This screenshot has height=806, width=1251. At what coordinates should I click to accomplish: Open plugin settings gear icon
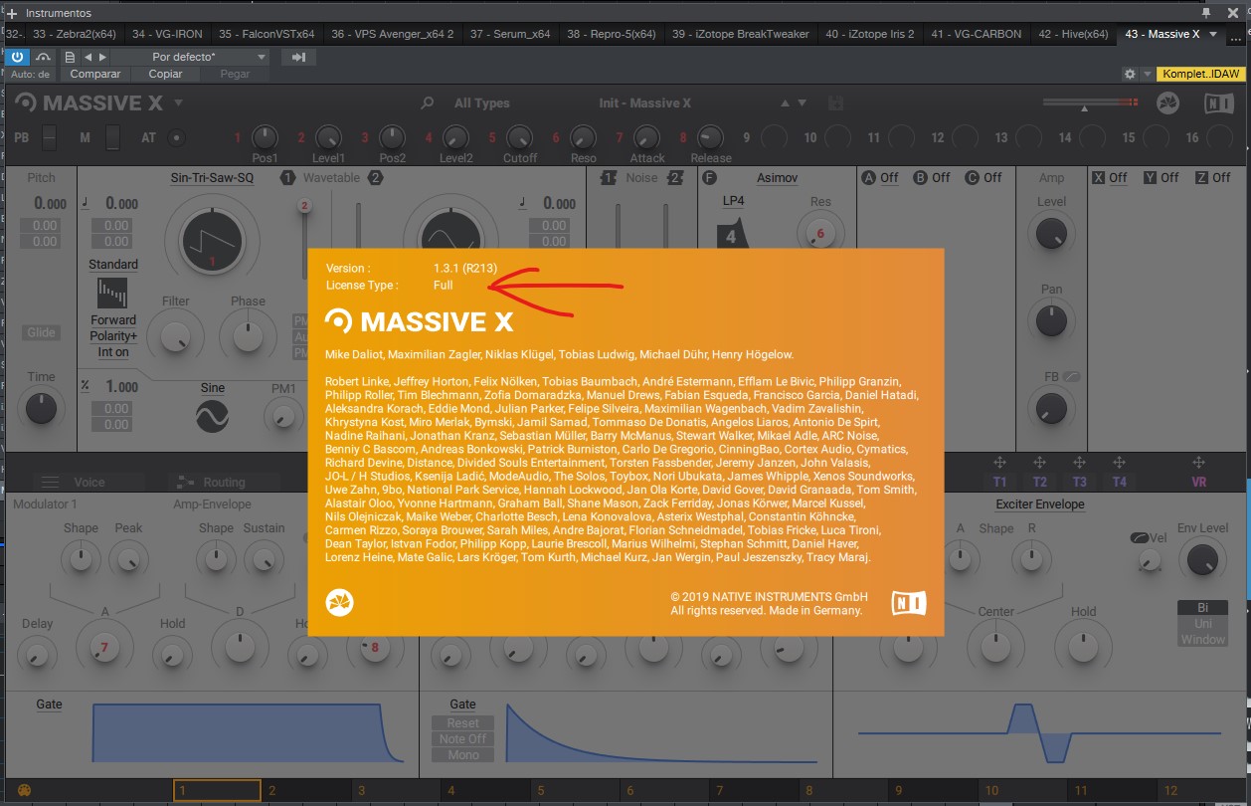point(1130,74)
